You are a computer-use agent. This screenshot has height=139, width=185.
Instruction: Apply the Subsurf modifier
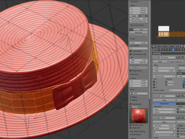click(x=164, y=100)
